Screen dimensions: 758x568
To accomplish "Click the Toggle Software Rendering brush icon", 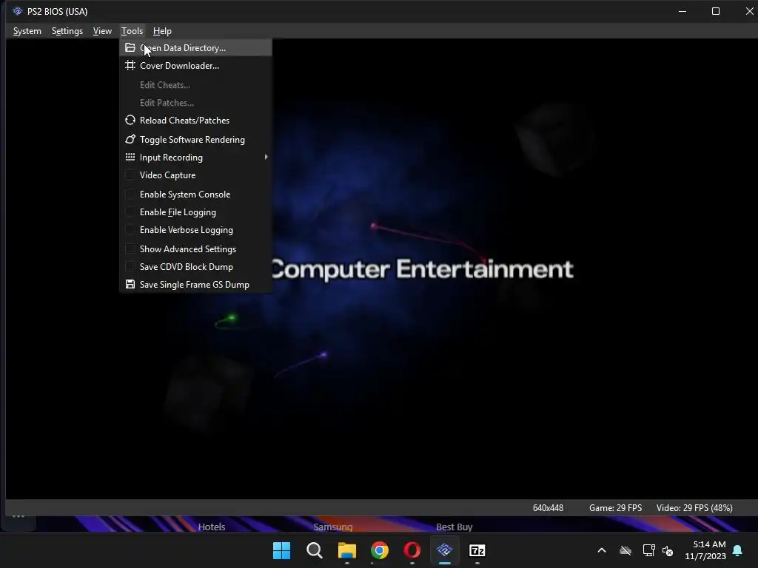I will [130, 139].
